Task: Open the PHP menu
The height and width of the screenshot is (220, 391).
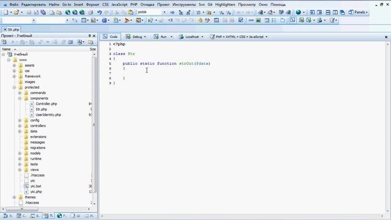Action: (x=134, y=4)
